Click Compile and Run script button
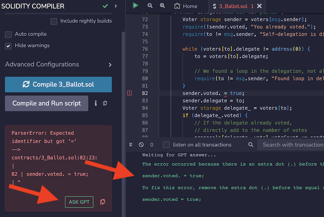 [x=47, y=103]
